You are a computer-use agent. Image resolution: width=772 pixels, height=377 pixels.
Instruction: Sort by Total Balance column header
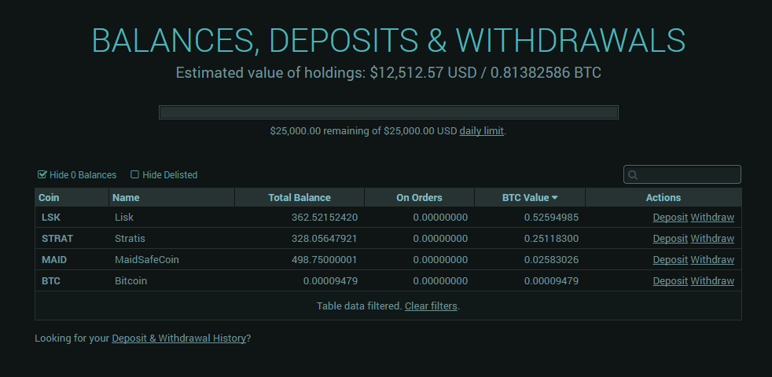click(299, 198)
